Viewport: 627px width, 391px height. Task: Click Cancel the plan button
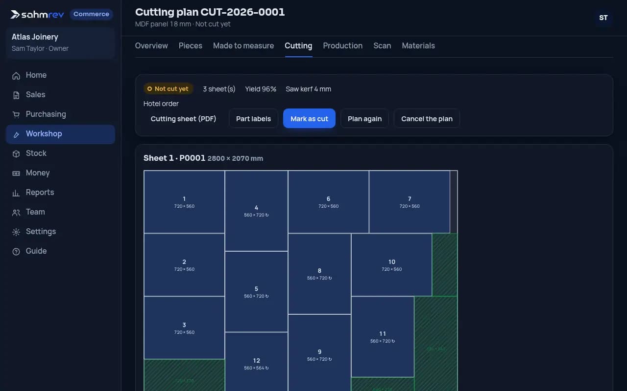pos(427,119)
